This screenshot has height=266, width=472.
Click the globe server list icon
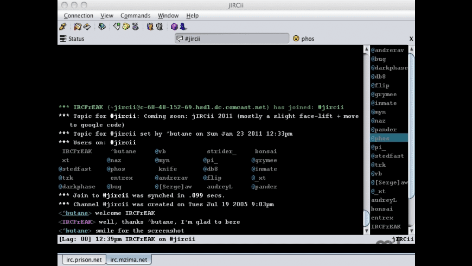tap(102, 27)
